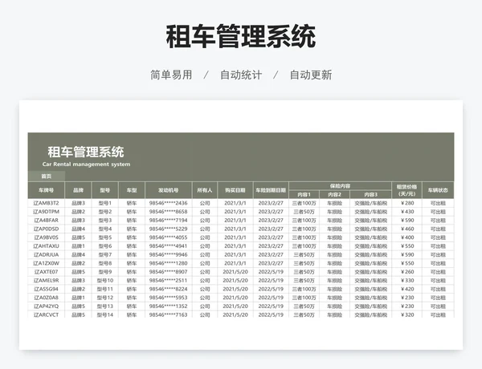Click rental price ¥400

point(407,237)
